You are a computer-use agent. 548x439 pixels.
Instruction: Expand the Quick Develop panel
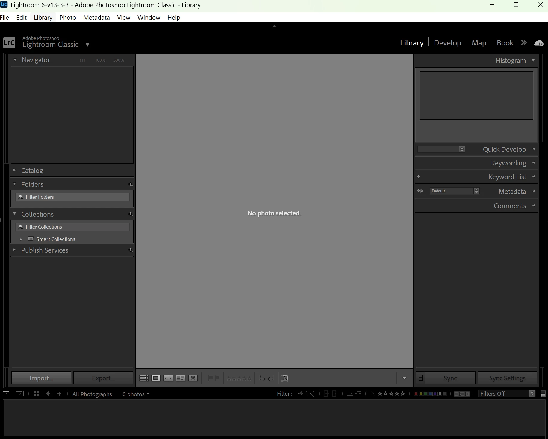click(534, 149)
